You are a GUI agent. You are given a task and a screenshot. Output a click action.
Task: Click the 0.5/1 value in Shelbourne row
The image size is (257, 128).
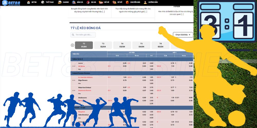point(177,98)
